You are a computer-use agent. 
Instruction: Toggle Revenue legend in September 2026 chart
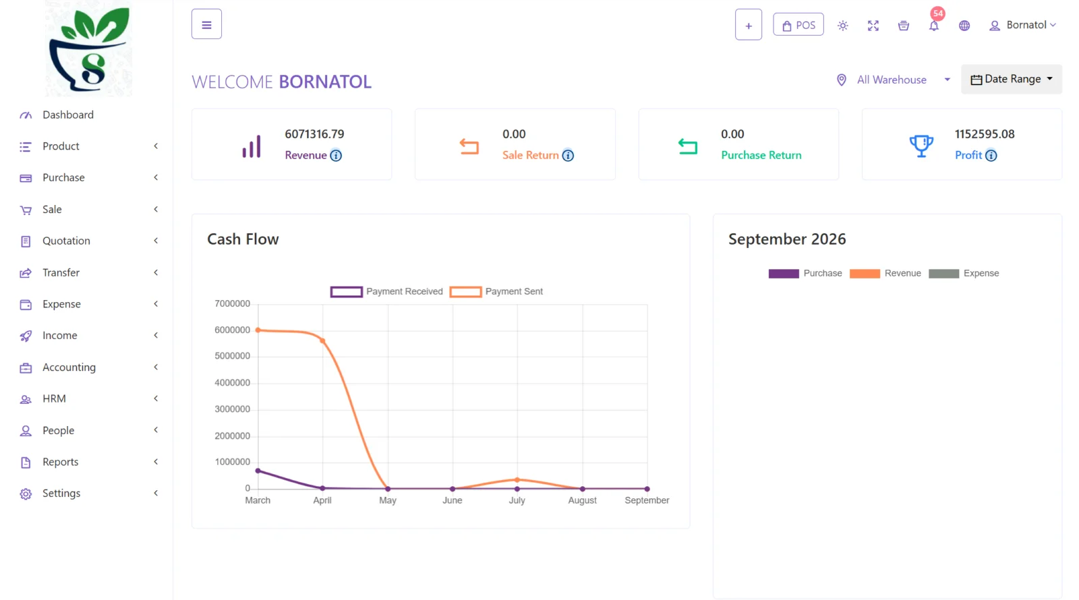pyautogui.click(x=885, y=273)
